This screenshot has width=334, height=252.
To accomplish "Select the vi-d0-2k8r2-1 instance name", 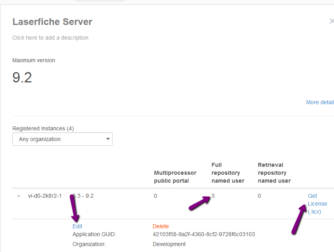I will pyautogui.click(x=45, y=196).
